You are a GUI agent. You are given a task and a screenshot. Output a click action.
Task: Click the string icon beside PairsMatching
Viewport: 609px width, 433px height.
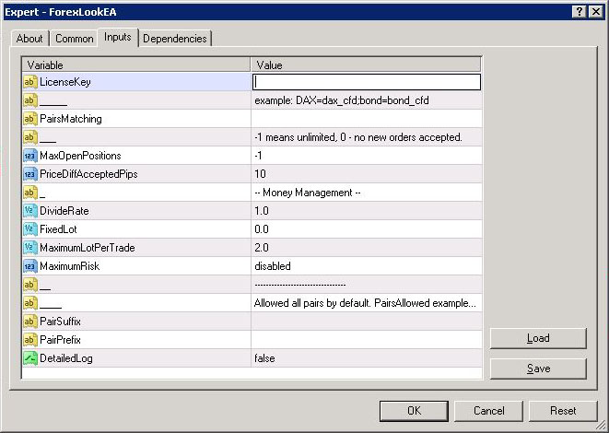point(30,119)
